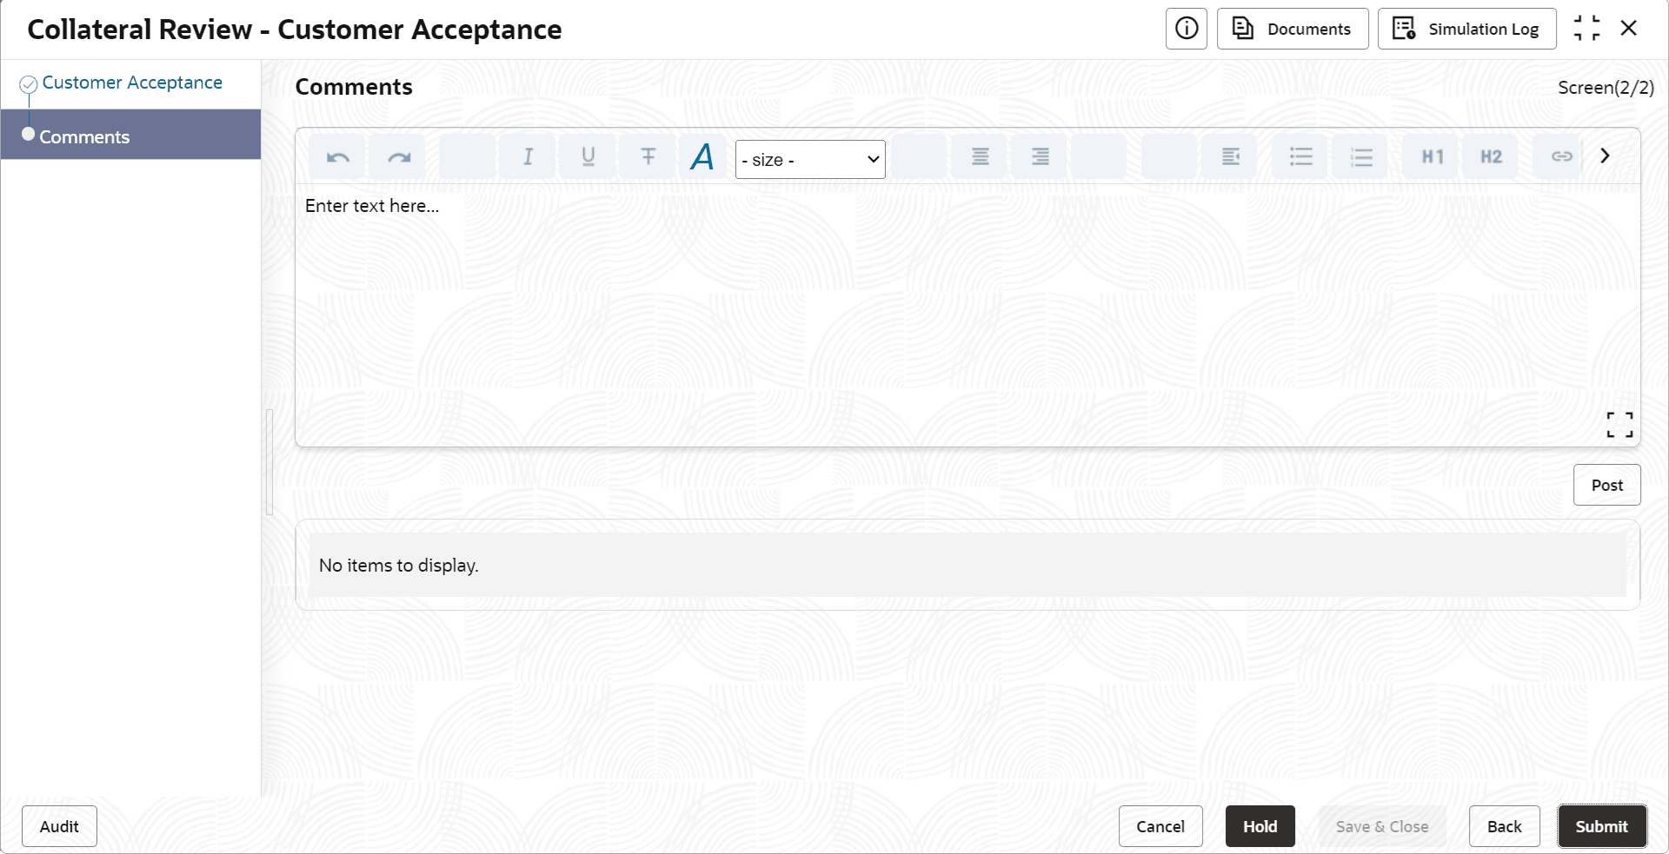Apply italic formatting
Image resolution: width=1669 pixels, height=854 pixels.
tap(528, 157)
